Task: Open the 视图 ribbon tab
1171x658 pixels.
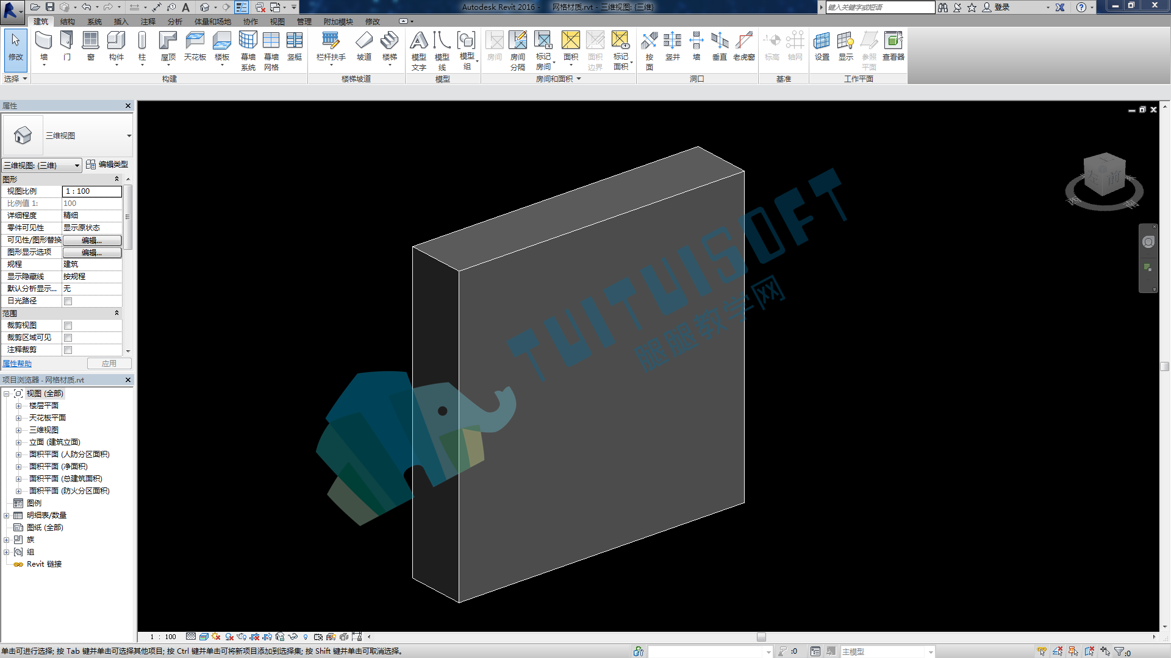Action: (278, 22)
